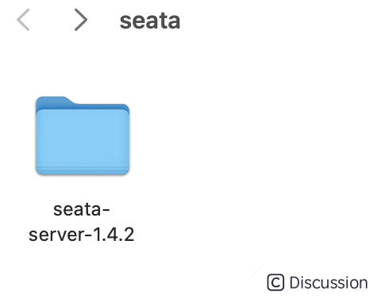Click the seata-server-1.4.2 folder name label

click(x=82, y=222)
